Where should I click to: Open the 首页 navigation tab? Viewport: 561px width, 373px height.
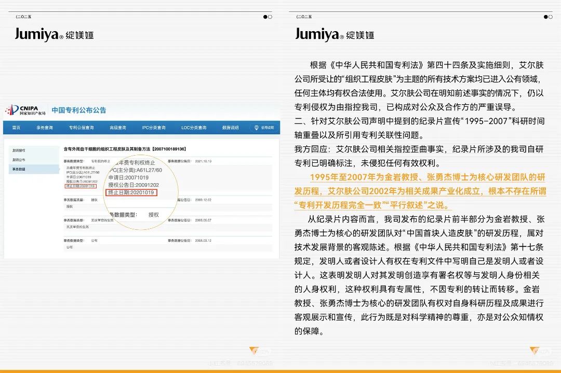pyautogui.click(x=16, y=128)
